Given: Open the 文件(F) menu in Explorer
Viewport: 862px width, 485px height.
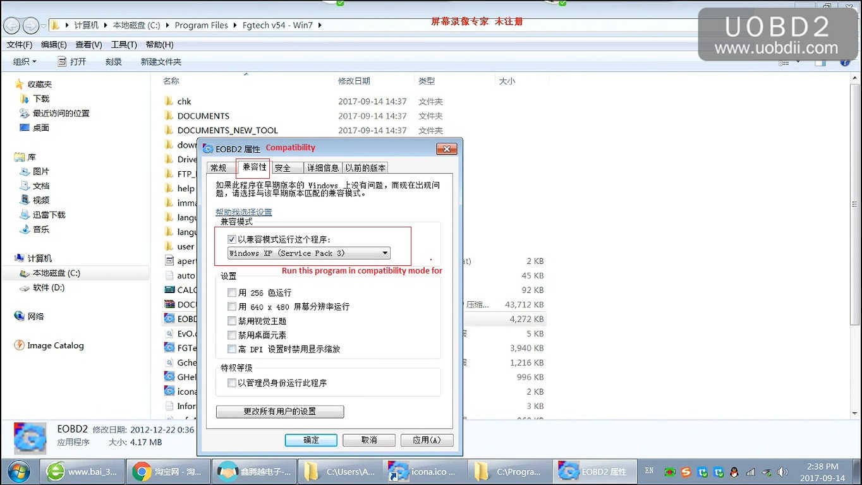Looking at the screenshot, I should click(20, 45).
